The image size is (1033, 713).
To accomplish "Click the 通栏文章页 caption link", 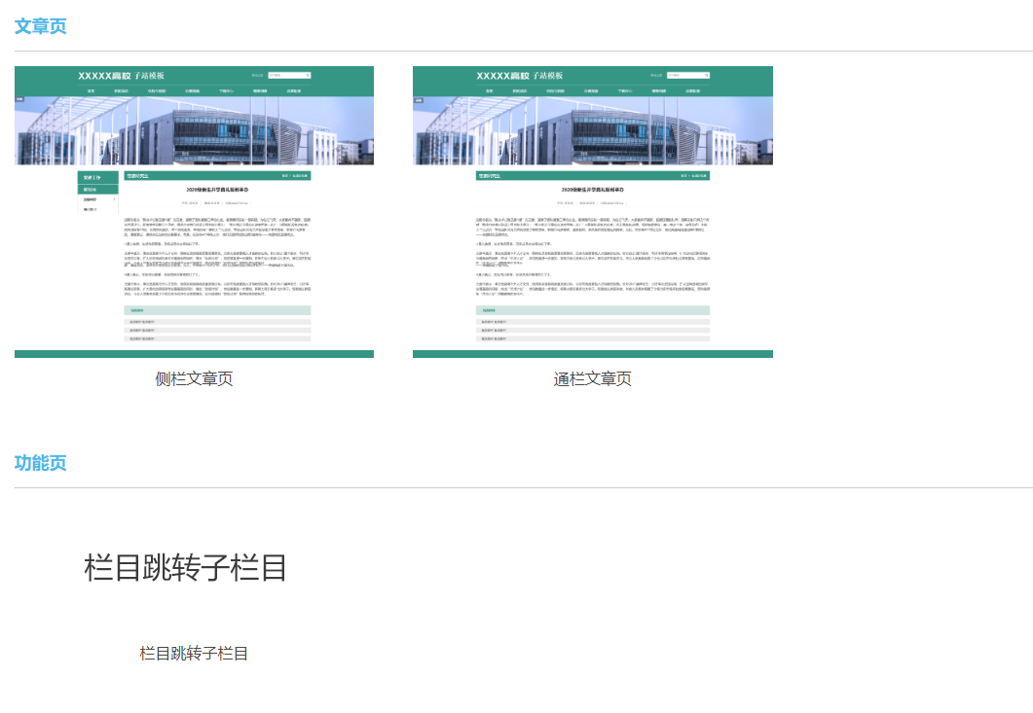I will [592, 378].
